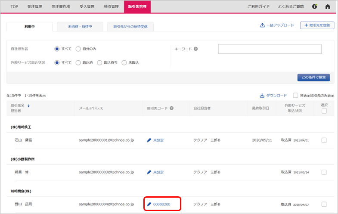Tick the checkbox for 石山 謙信 row

(x=324, y=140)
